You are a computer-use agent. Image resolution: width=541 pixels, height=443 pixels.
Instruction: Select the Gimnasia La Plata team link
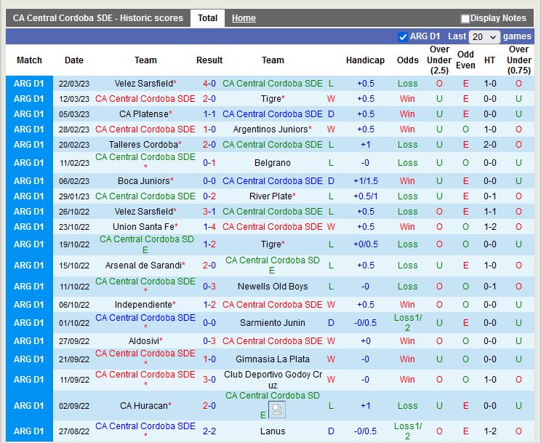click(x=273, y=359)
